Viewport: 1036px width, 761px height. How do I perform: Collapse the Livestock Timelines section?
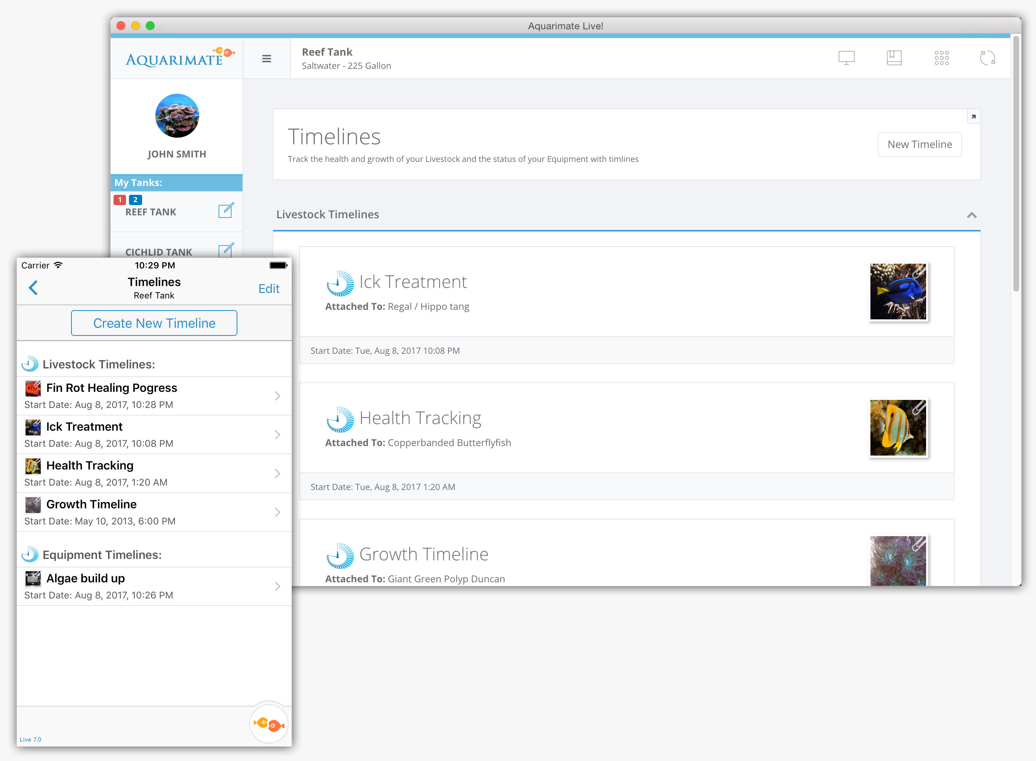pos(972,215)
